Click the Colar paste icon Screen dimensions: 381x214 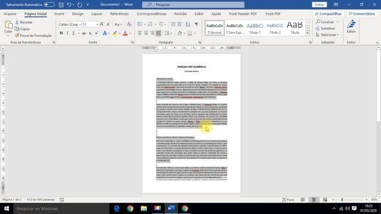[x=8, y=25]
